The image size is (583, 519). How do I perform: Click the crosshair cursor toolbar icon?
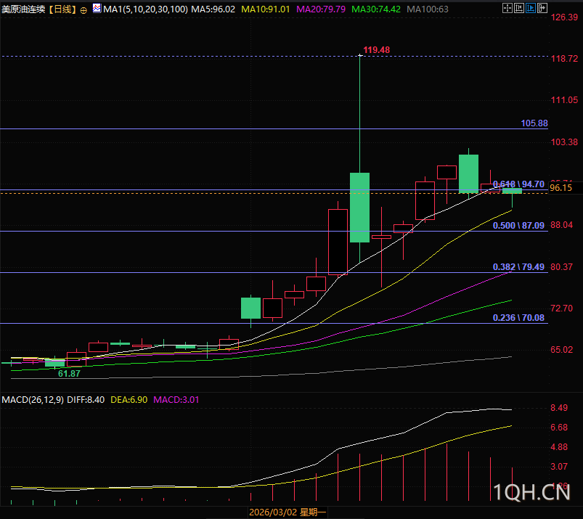coord(507,8)
